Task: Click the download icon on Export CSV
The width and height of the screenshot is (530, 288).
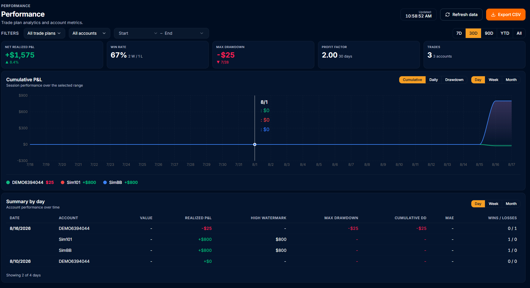Action: click(x=493, y=15)
